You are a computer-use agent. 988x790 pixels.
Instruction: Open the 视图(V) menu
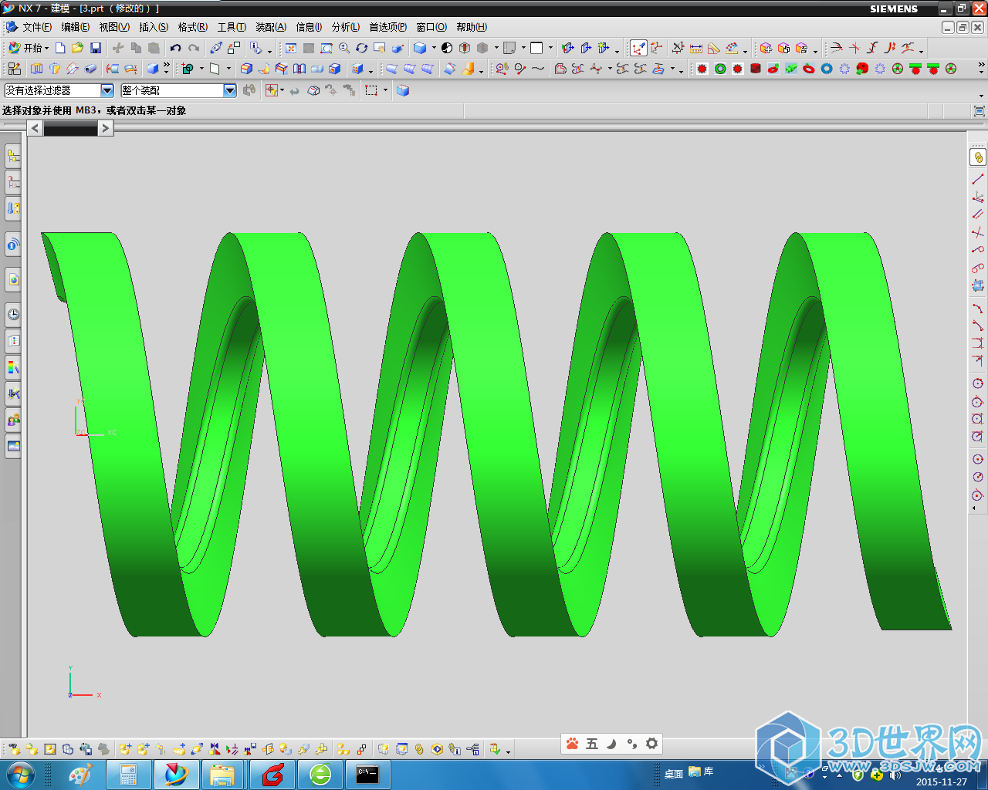point(114,27)
